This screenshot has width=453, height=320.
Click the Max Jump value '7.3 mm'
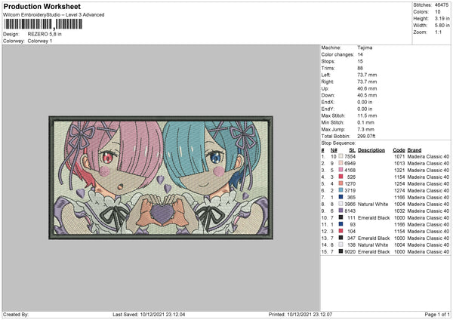point(365,129)
